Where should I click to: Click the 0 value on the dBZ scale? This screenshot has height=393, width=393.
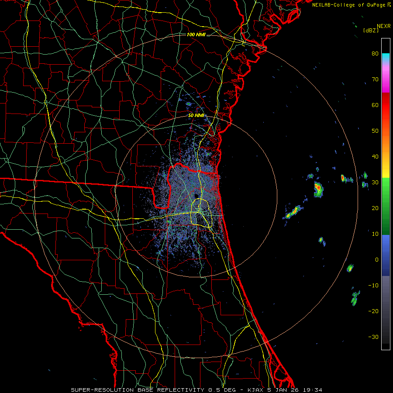click(x=377, y=260)
